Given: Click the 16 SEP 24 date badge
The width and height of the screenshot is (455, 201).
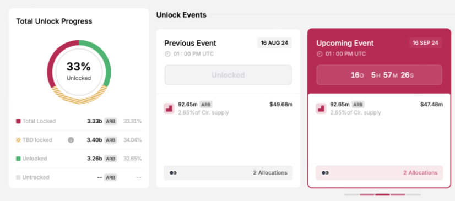Looking at the screenshot, I should pos(426,43).
